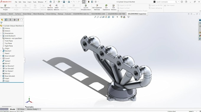Click the Save icon

[64, 2]
